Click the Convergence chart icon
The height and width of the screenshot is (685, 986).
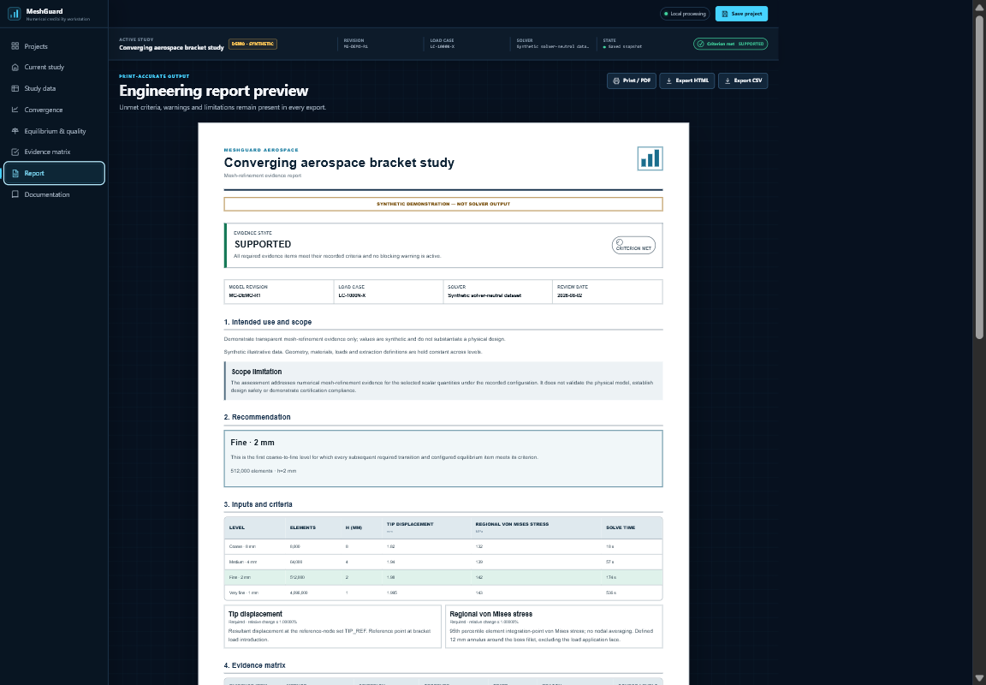(x=15, y=110)
